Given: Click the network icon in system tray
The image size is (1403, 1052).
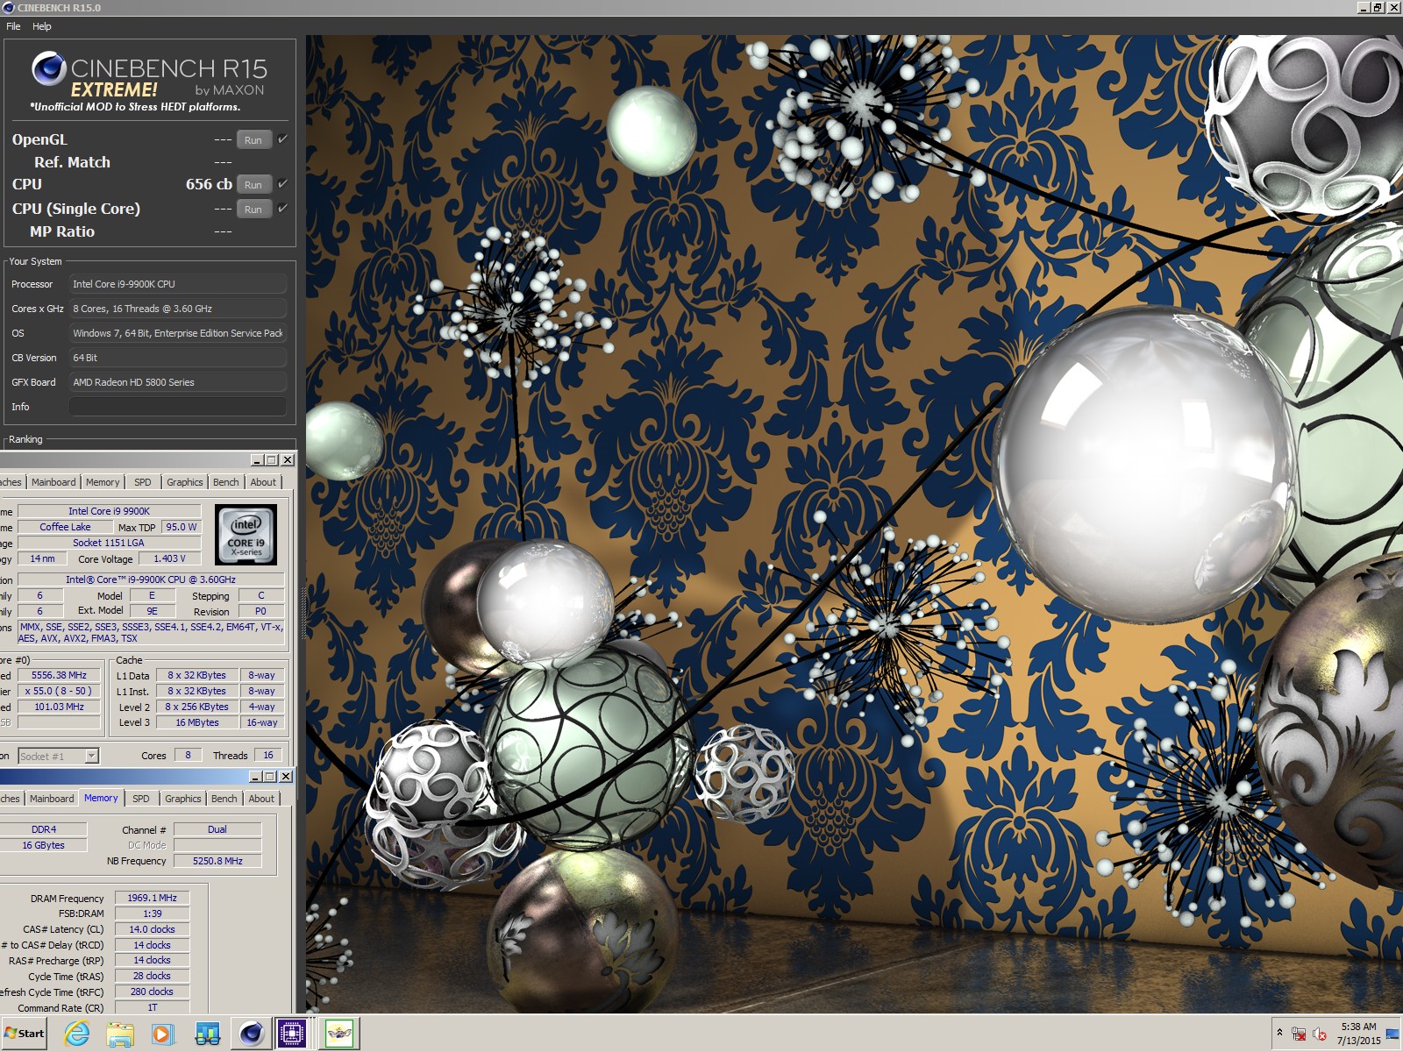Looking at the screenshot, I should [x=1299, y=1034].
